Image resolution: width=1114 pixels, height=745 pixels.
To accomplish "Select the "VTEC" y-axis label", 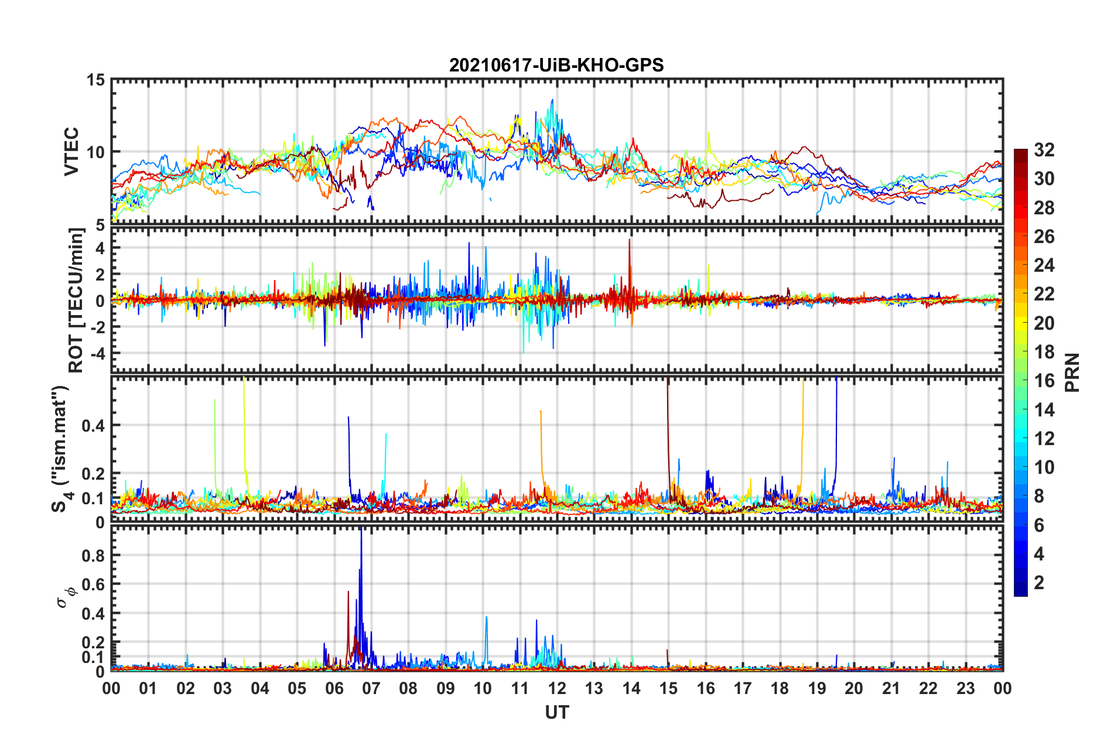I will pos(71,151).
